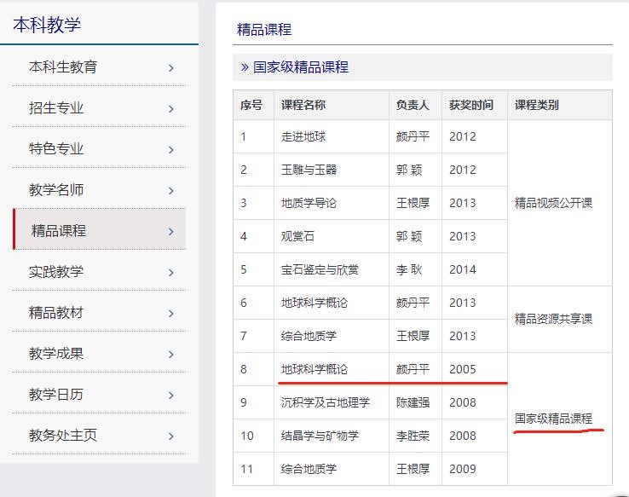Go to 特色专业 in sidebar
The image size is (629, 497).
(56, 149)
